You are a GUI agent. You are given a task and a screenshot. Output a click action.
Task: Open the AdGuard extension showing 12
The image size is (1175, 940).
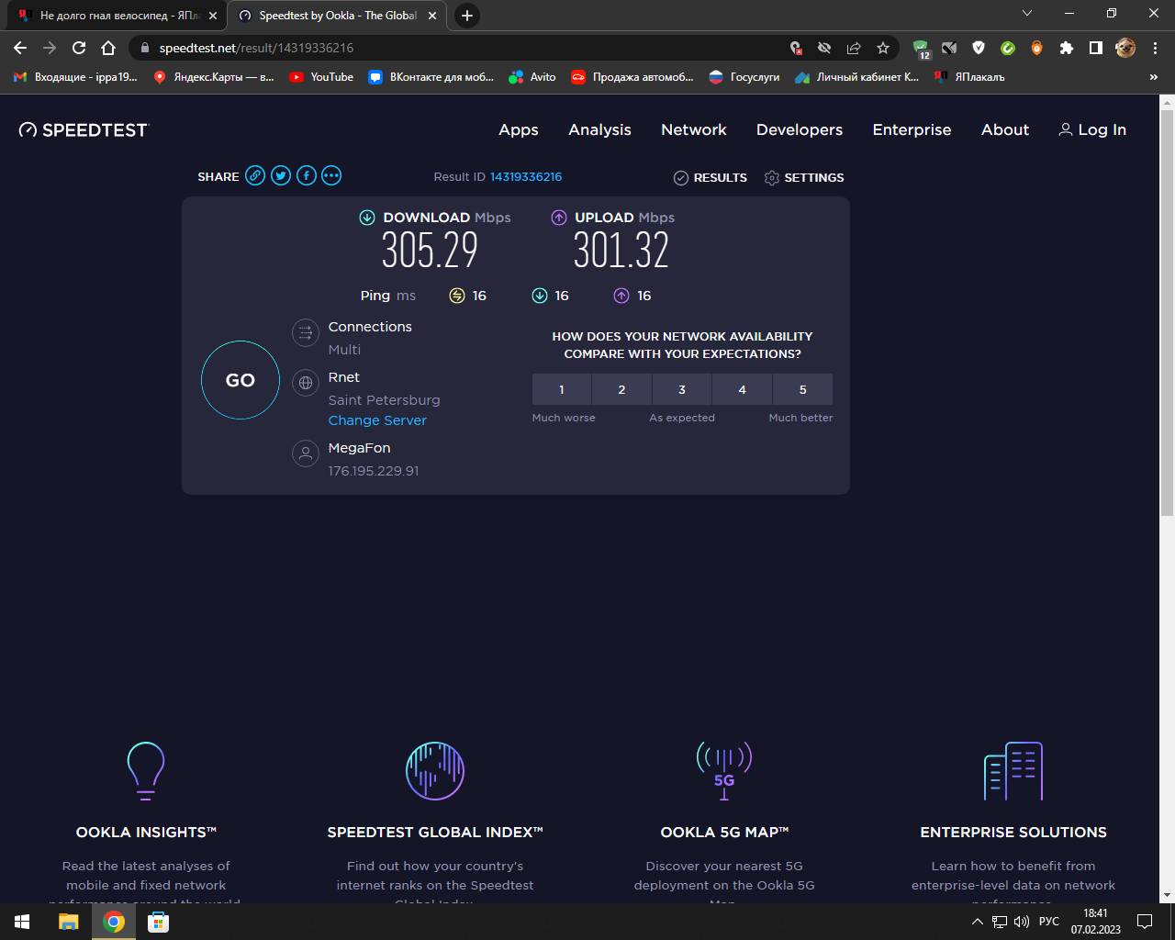[x=921, y=49]
